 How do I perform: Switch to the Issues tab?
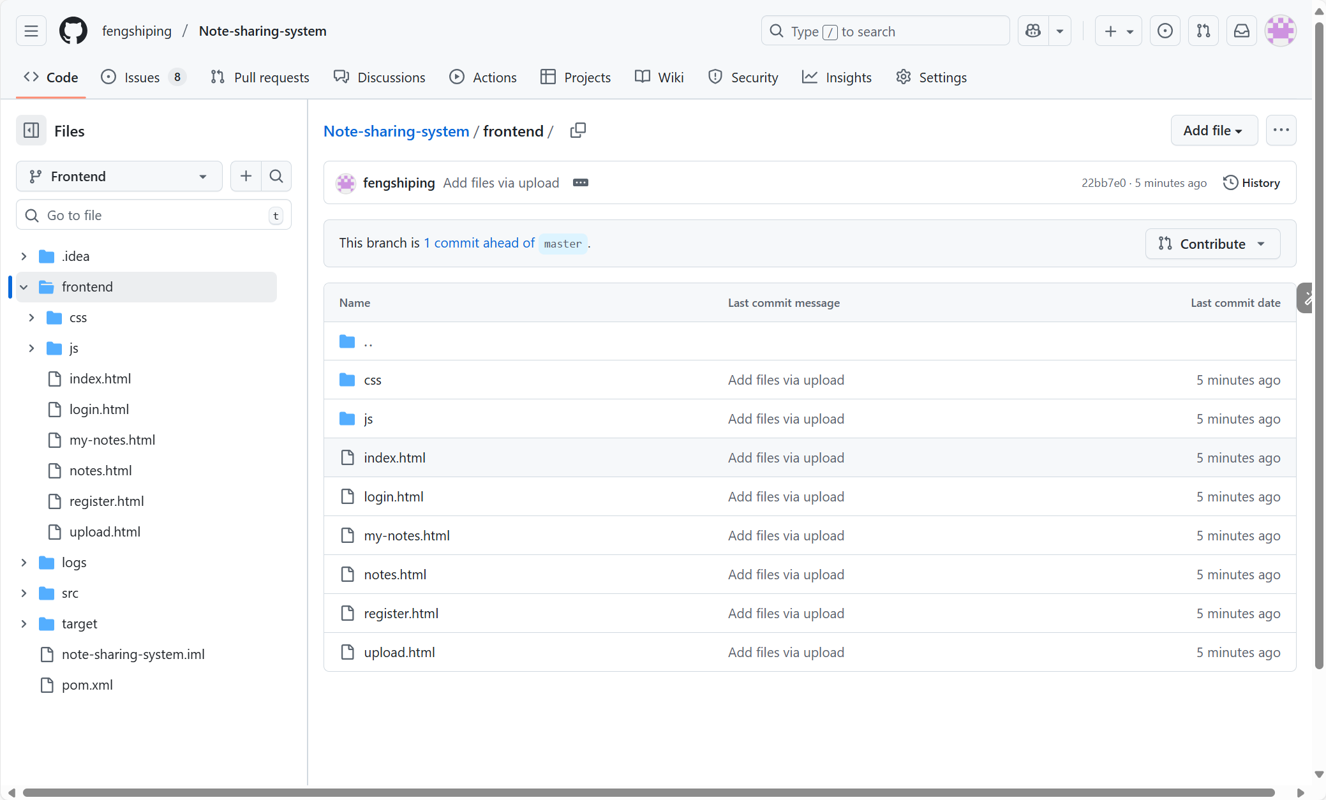click(x=142, y=77)
